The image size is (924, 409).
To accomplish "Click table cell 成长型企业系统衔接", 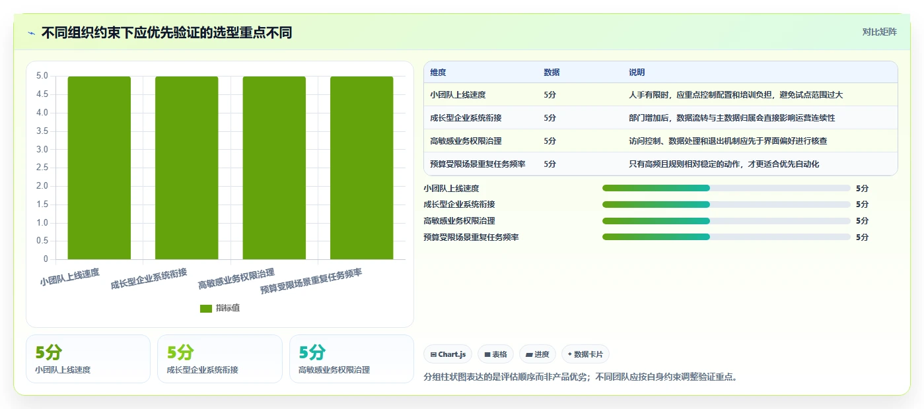I will tap(466, 118).
